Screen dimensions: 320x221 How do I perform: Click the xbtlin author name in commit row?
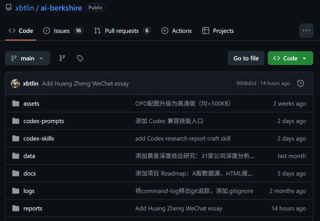pos(31,83)
